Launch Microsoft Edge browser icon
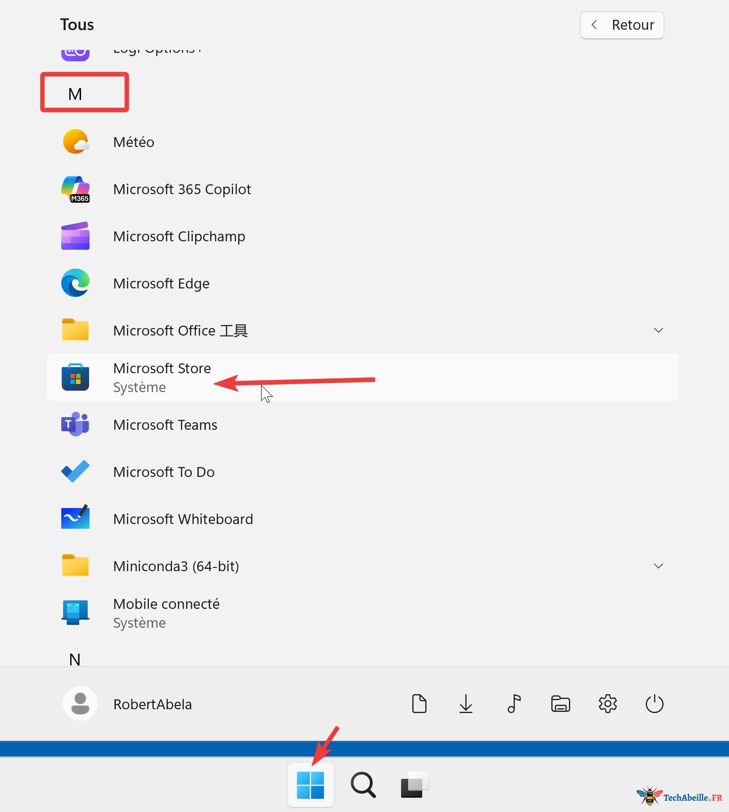Viewport: 729px width, 812px height. [75, 283]
